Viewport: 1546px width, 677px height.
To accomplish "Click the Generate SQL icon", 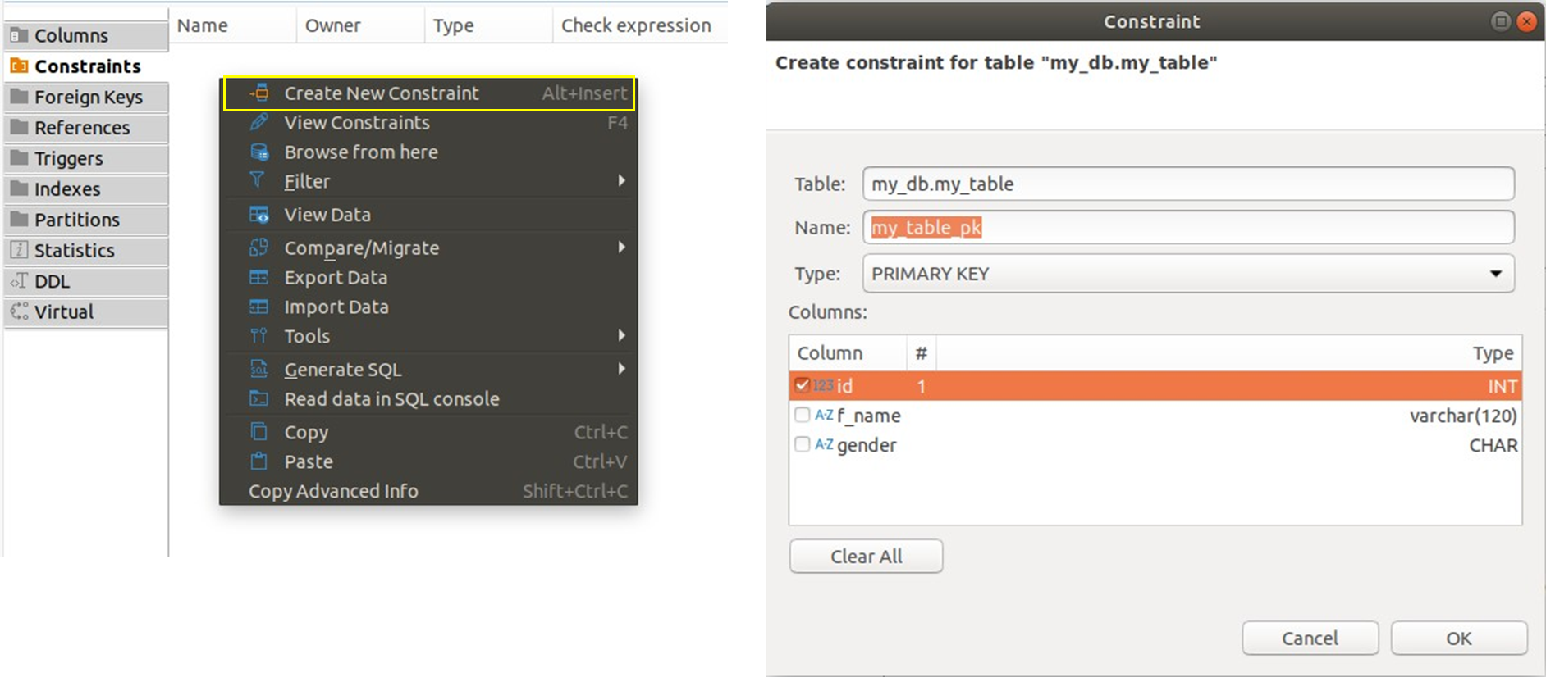I will tap(259, 369).
